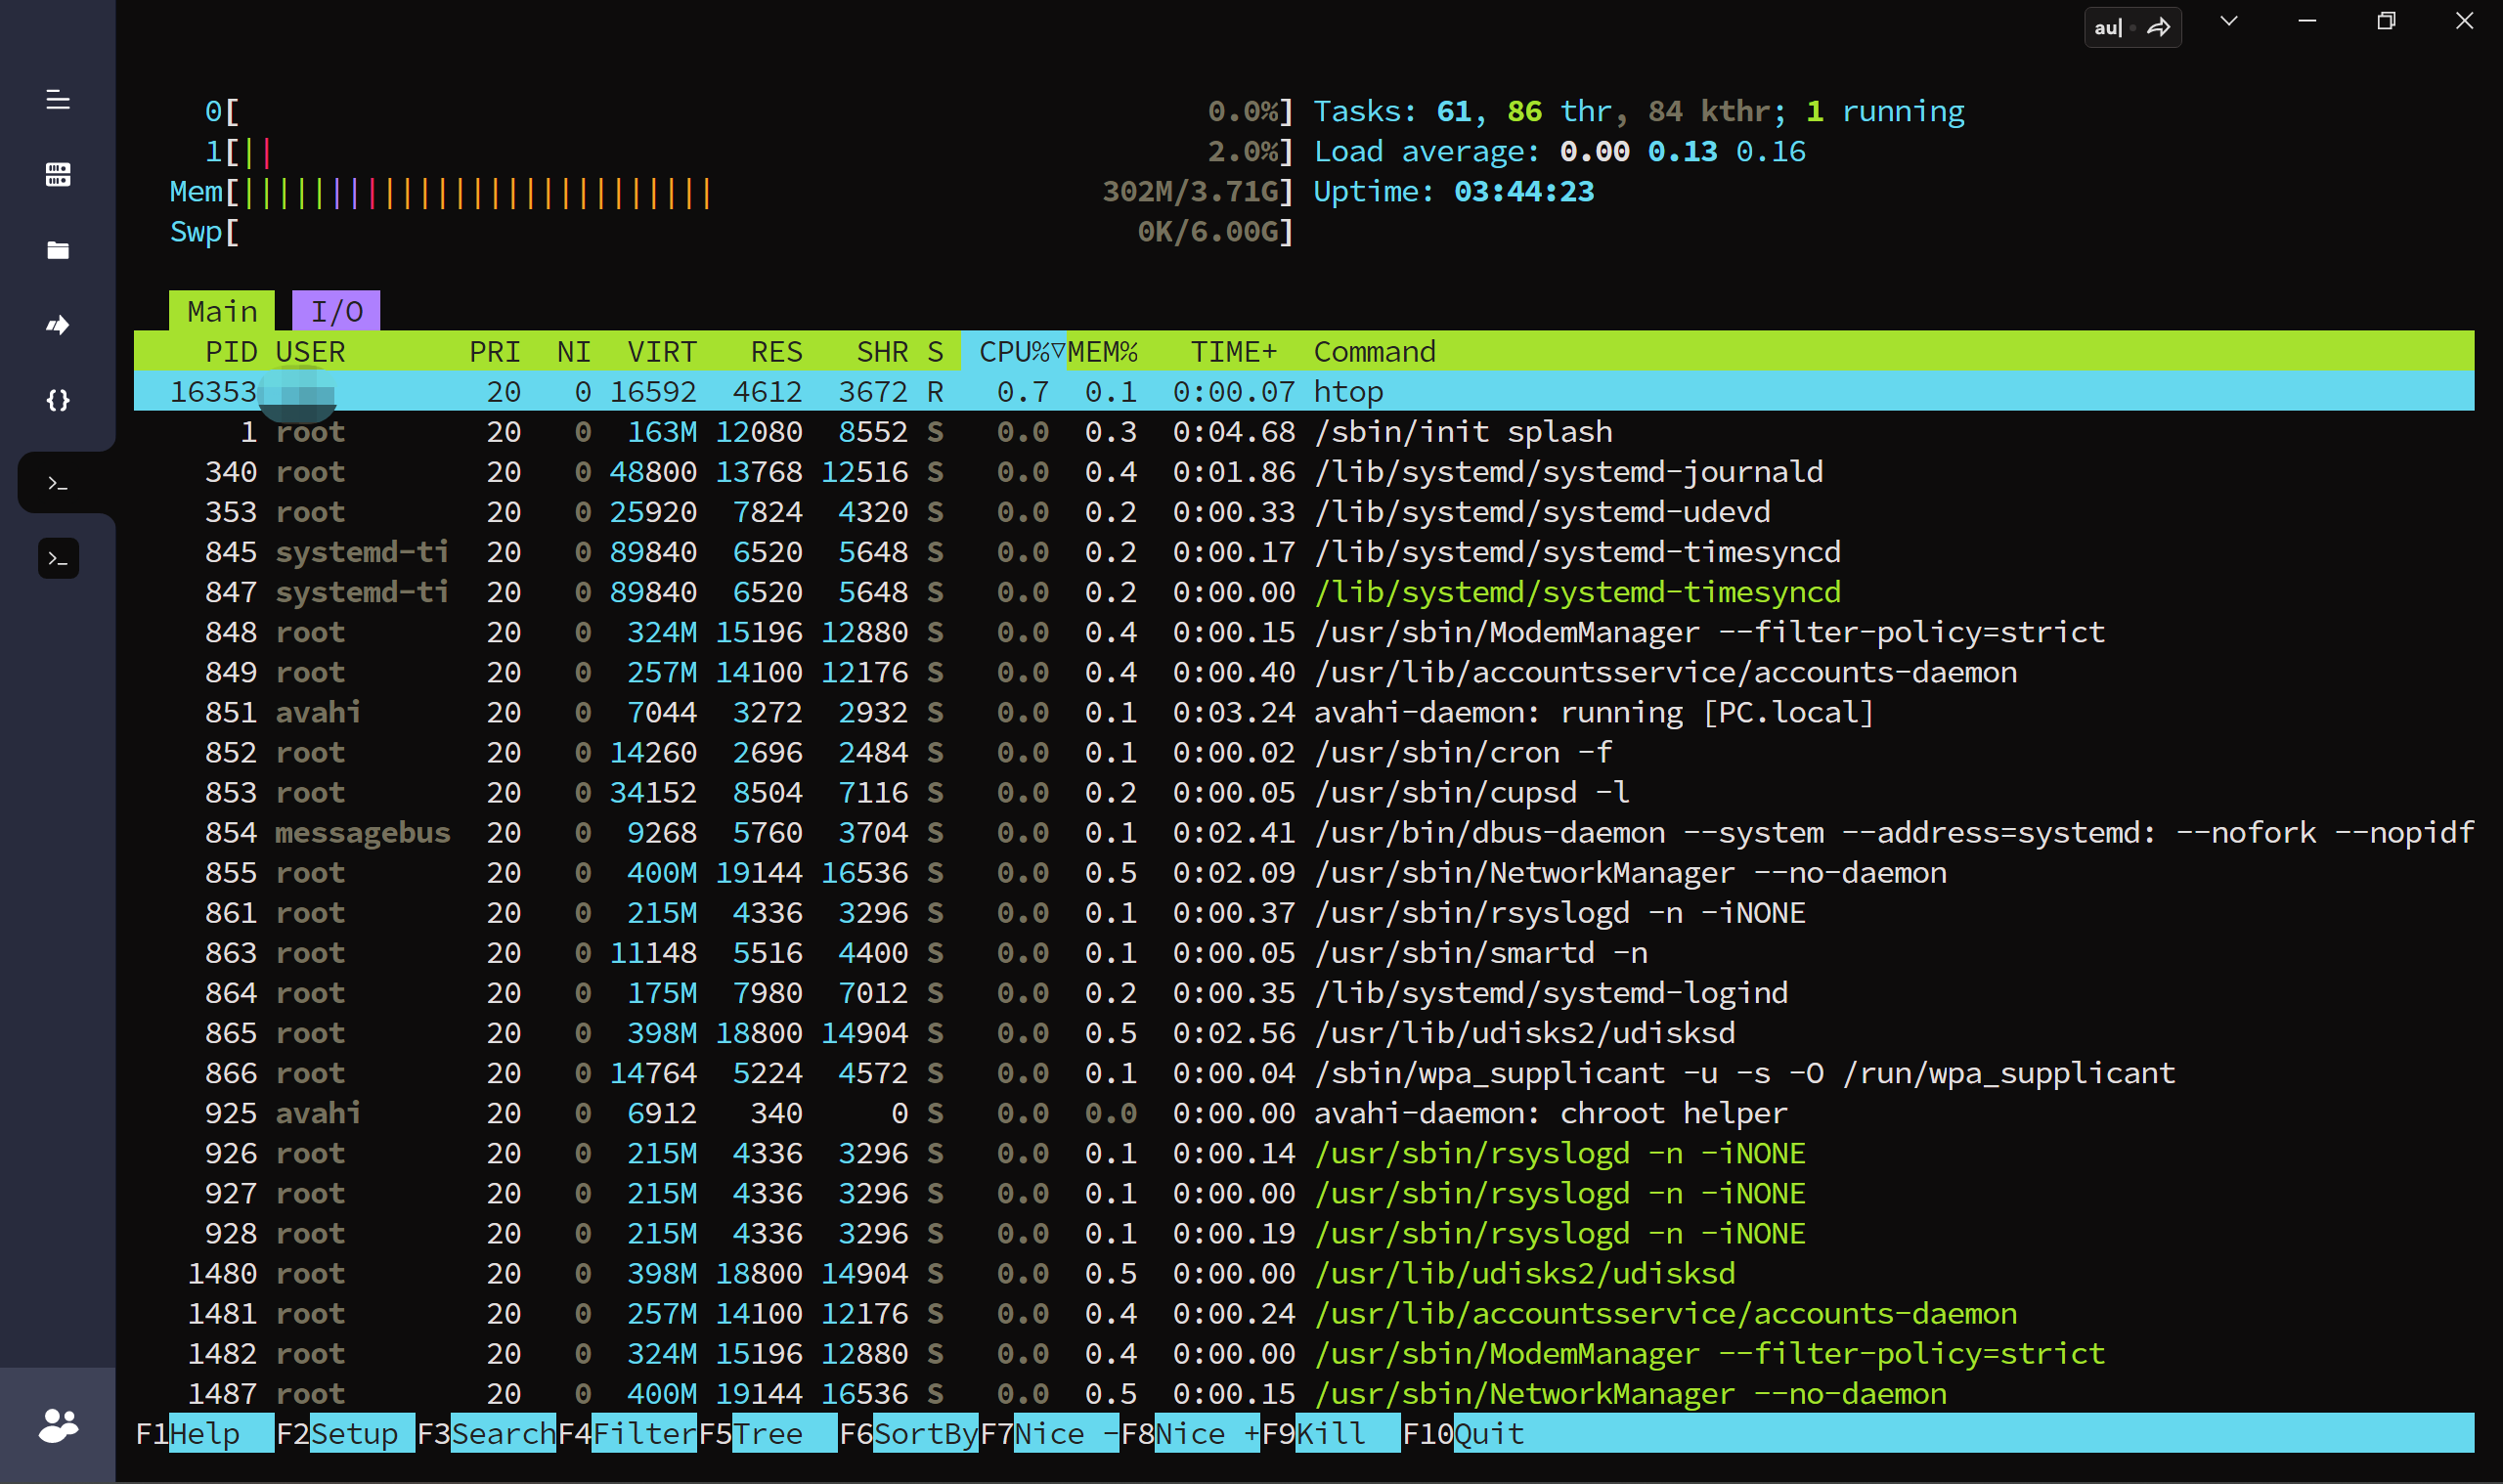Select the systemd-logind process row
The height and width of the screenshot is (1484, 2503).
coord(1304,992)
